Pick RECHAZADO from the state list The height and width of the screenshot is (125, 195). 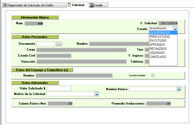click(158, 49)
